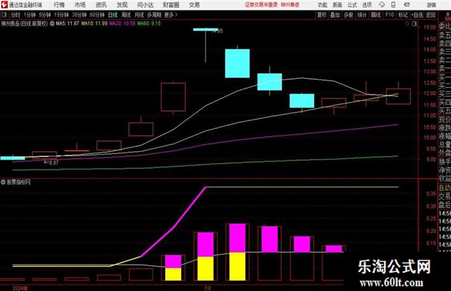Click the 叠加 overlay toolbar button
Viewport: 451px width, 291px height.
[335, 15]
